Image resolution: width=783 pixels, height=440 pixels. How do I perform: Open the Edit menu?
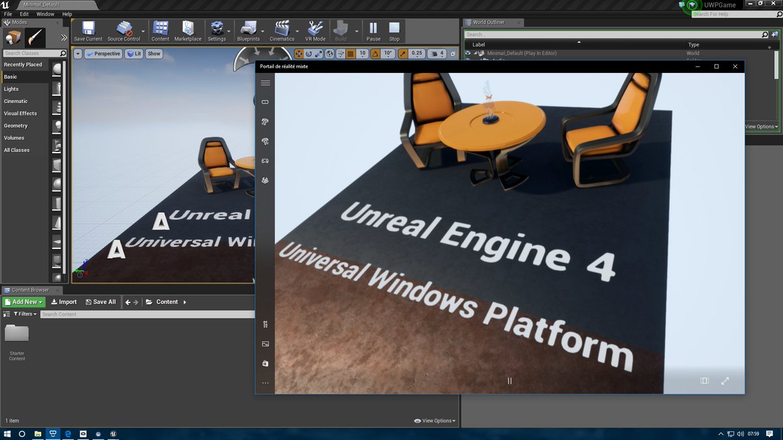coord(24,14)
